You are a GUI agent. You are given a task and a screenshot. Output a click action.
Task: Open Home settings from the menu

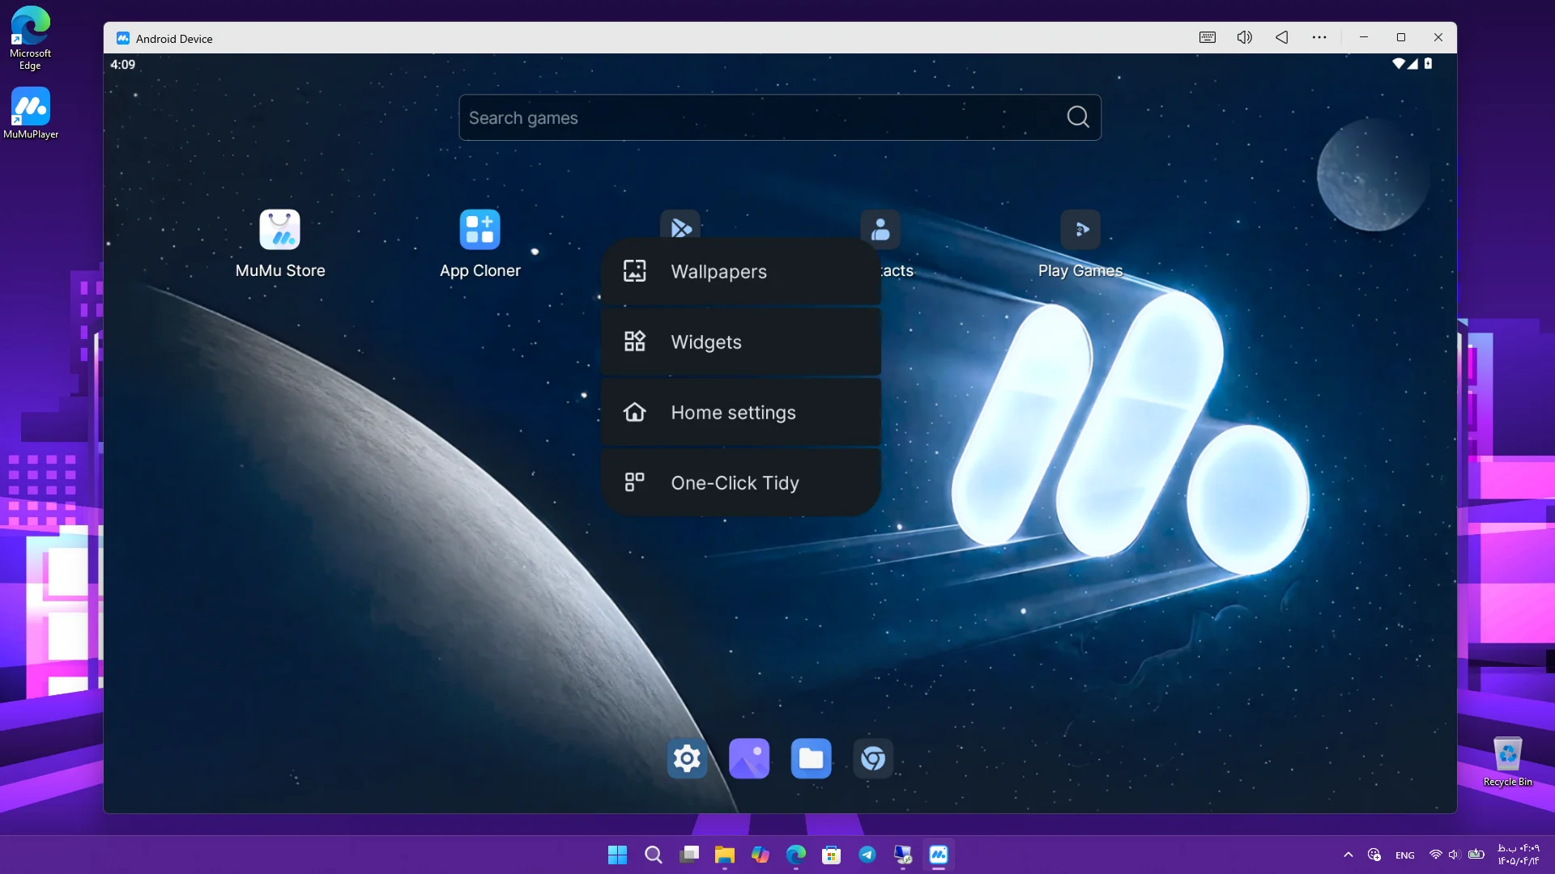tap(740, 413)
